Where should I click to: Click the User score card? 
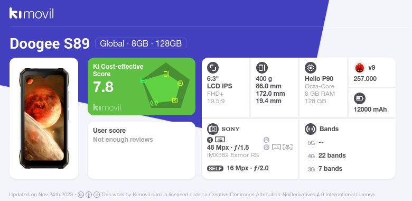tap(142, 150)
